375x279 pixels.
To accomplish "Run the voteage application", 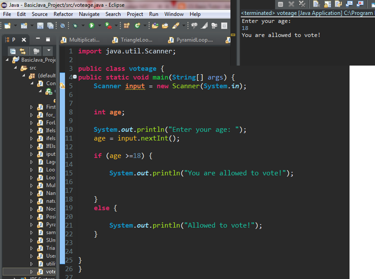I will [x=92, y=25].
